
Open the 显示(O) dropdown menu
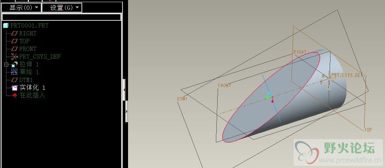pyautogui.click(x=21, y=8)
